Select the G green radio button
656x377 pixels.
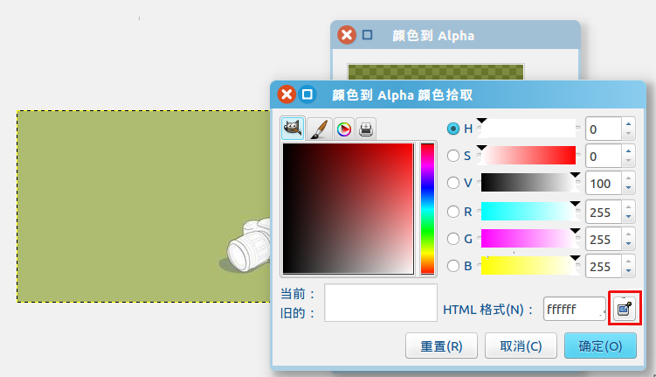click(x=453, y=239)
